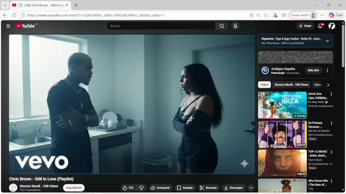Reload the page in the browser
The width and height of the screenshot is (346, 194).
pos(14,15)
